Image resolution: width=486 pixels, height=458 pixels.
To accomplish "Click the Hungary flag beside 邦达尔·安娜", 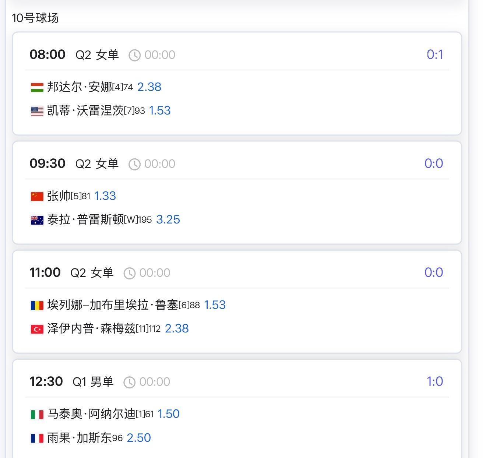I will pyautogui.click(x=37, y=87).
